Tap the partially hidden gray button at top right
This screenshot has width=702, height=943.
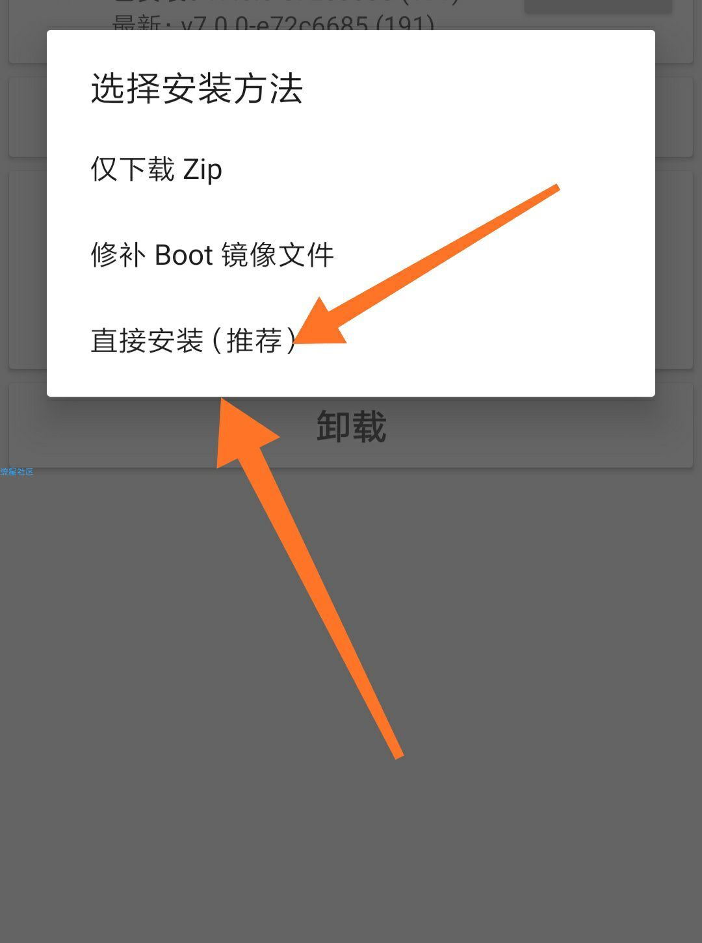pos(598,7)
